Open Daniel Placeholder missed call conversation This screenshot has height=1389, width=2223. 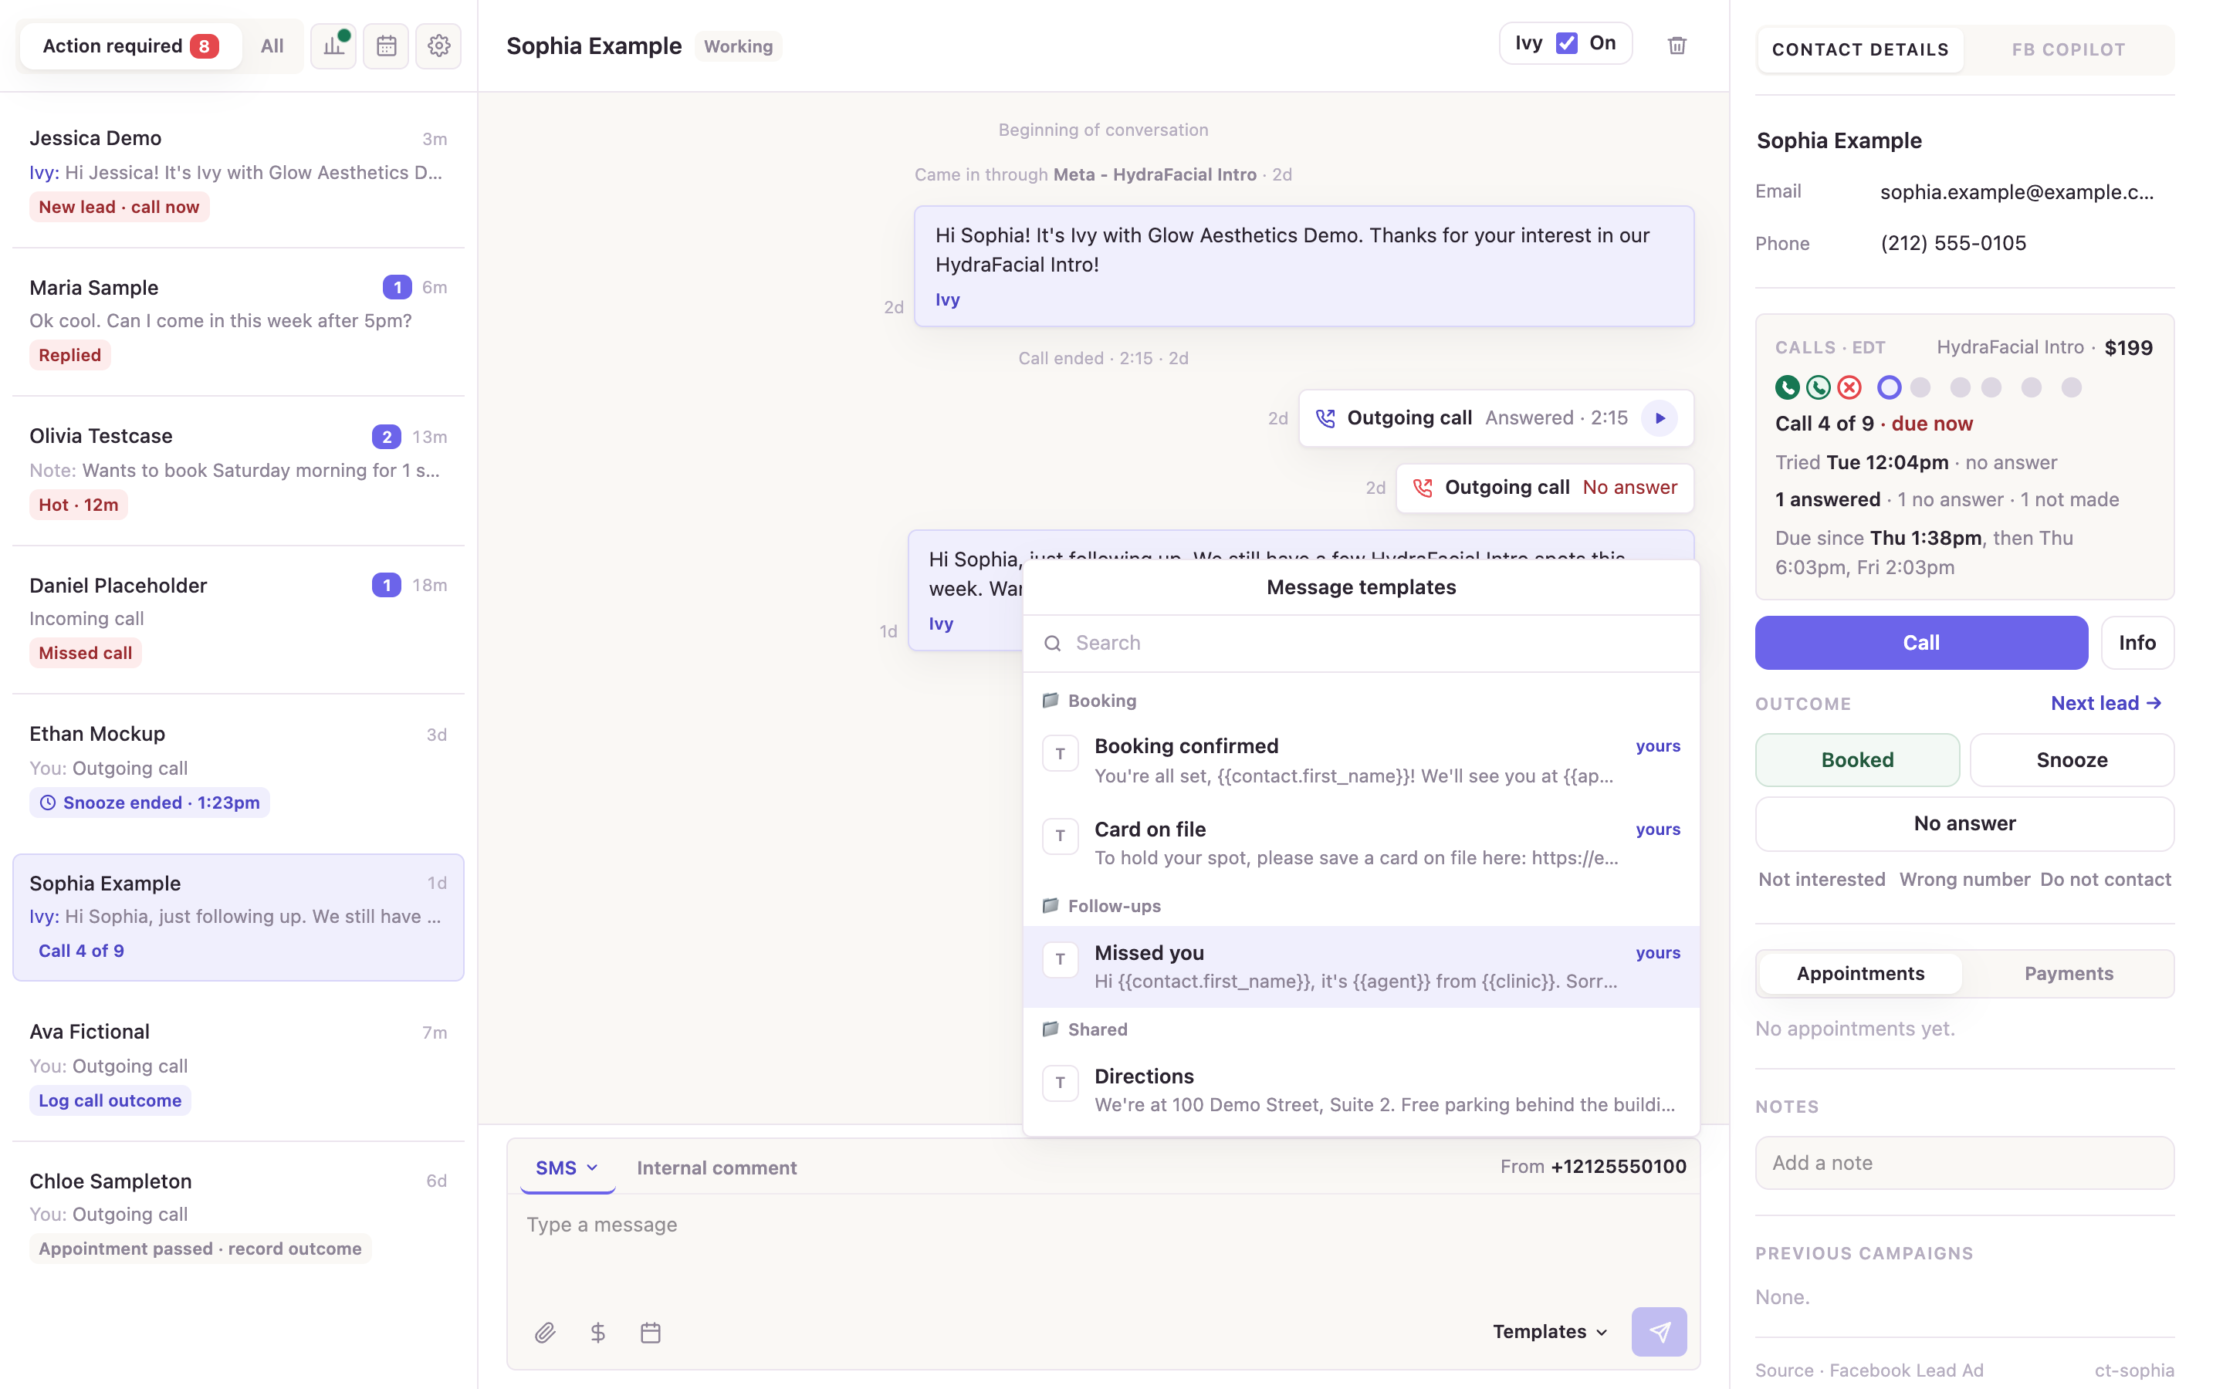point(238,619)
